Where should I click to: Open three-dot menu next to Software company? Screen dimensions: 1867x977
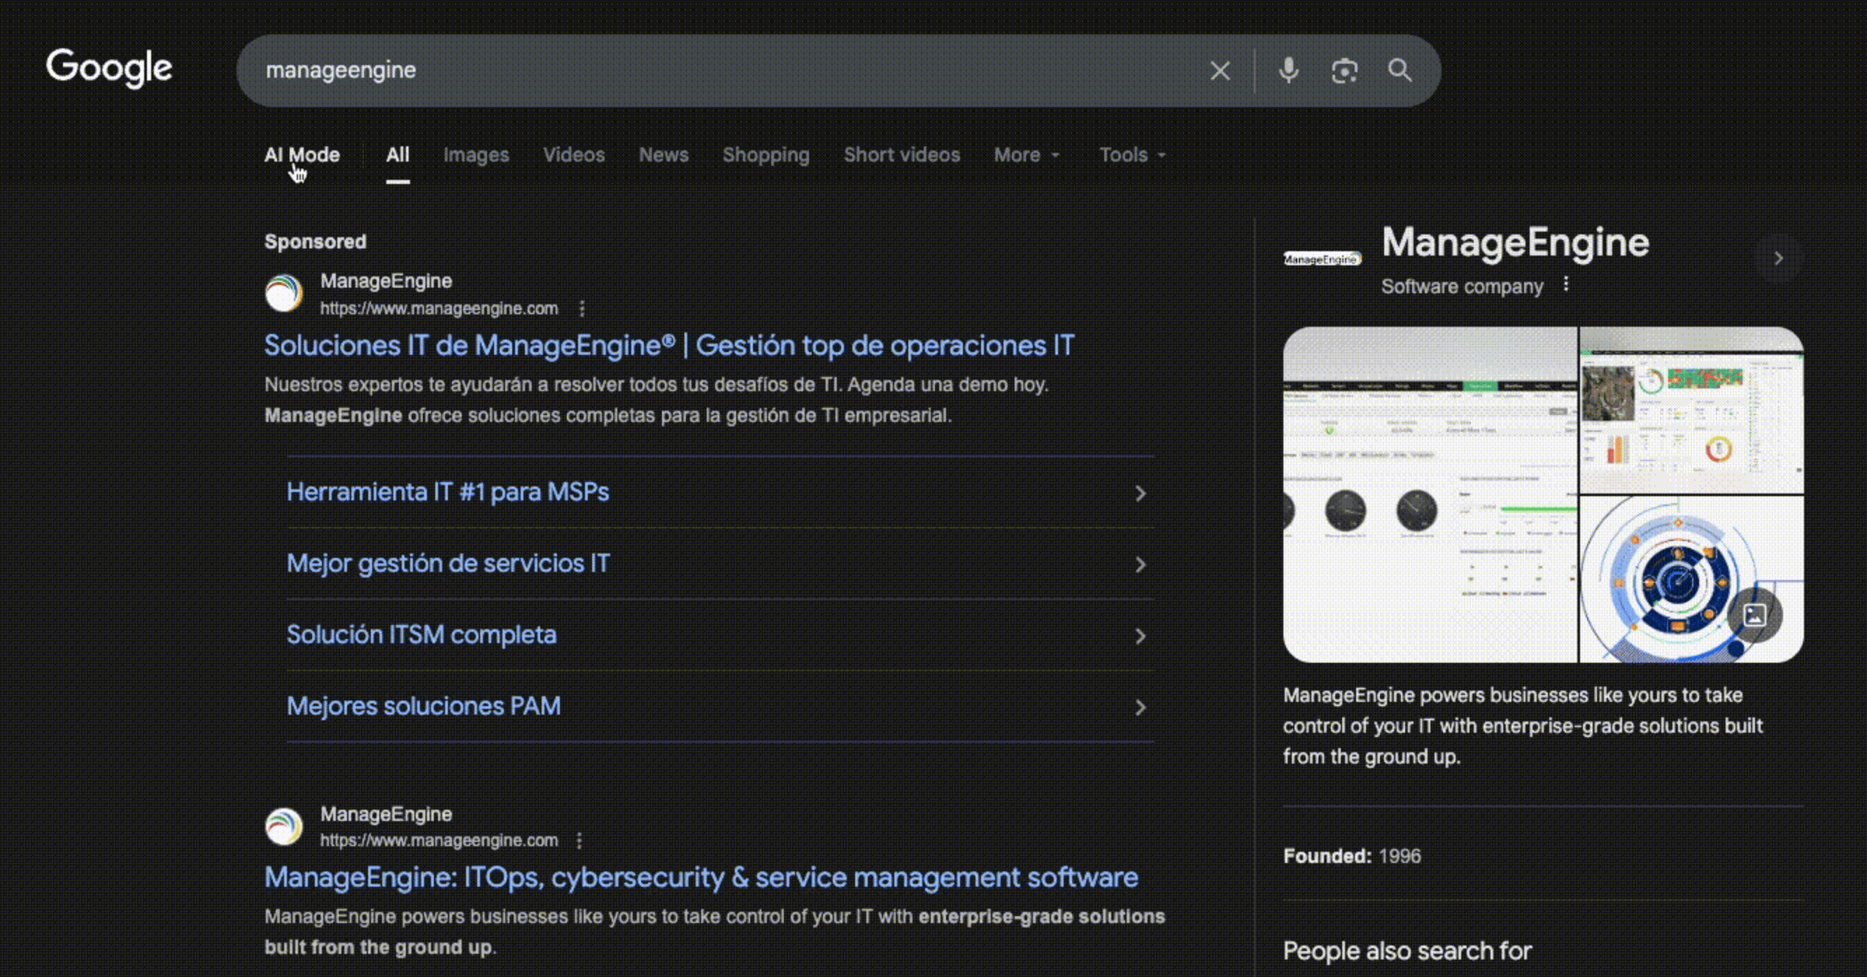[1565, 284]
